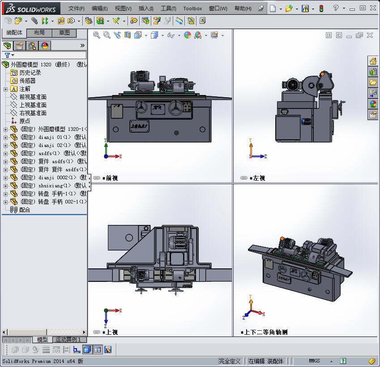Image resolution: width=380 pixels, height=367 pixels.
Task: Open the Display Style dropdown arrow
Action: (162, 36)
